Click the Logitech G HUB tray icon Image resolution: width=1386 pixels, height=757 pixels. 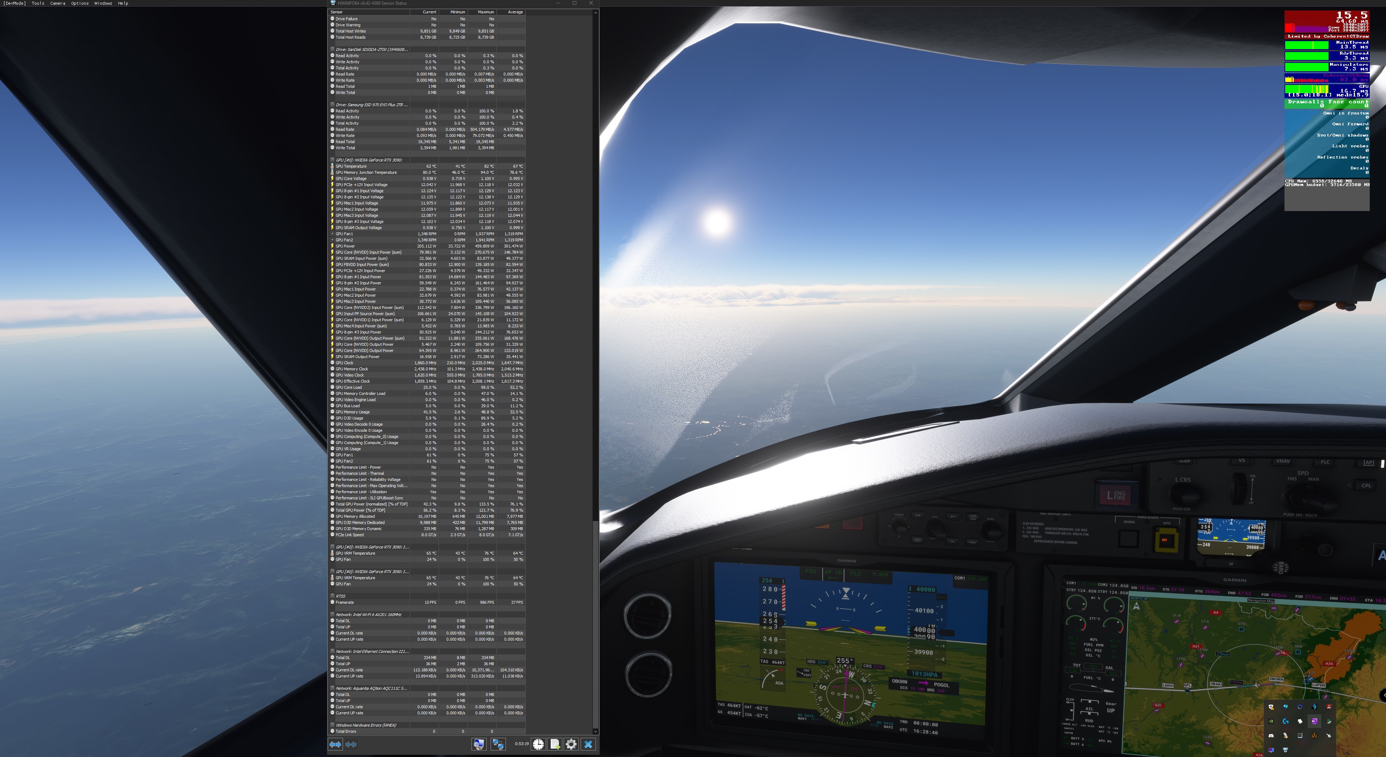tap(1286, 722)
